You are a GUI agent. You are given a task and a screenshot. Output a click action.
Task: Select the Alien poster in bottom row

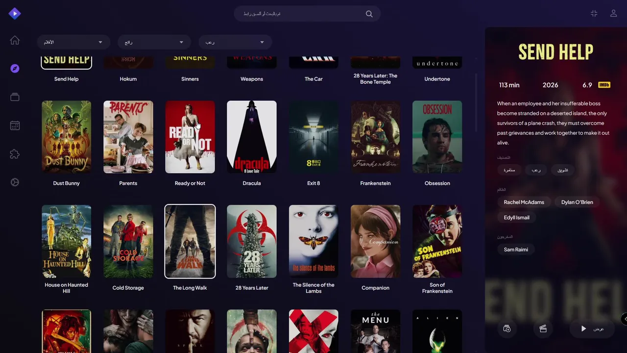[x=437, y=331]
